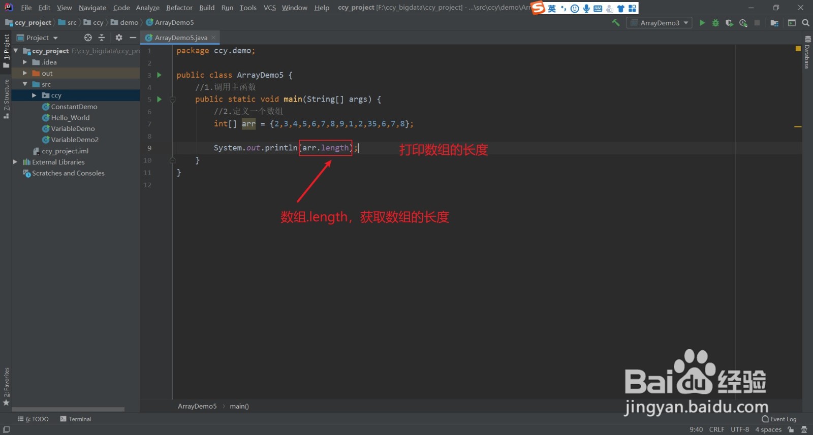
Task: Run ArrayDemo3 with green play button
Action: 702,23
